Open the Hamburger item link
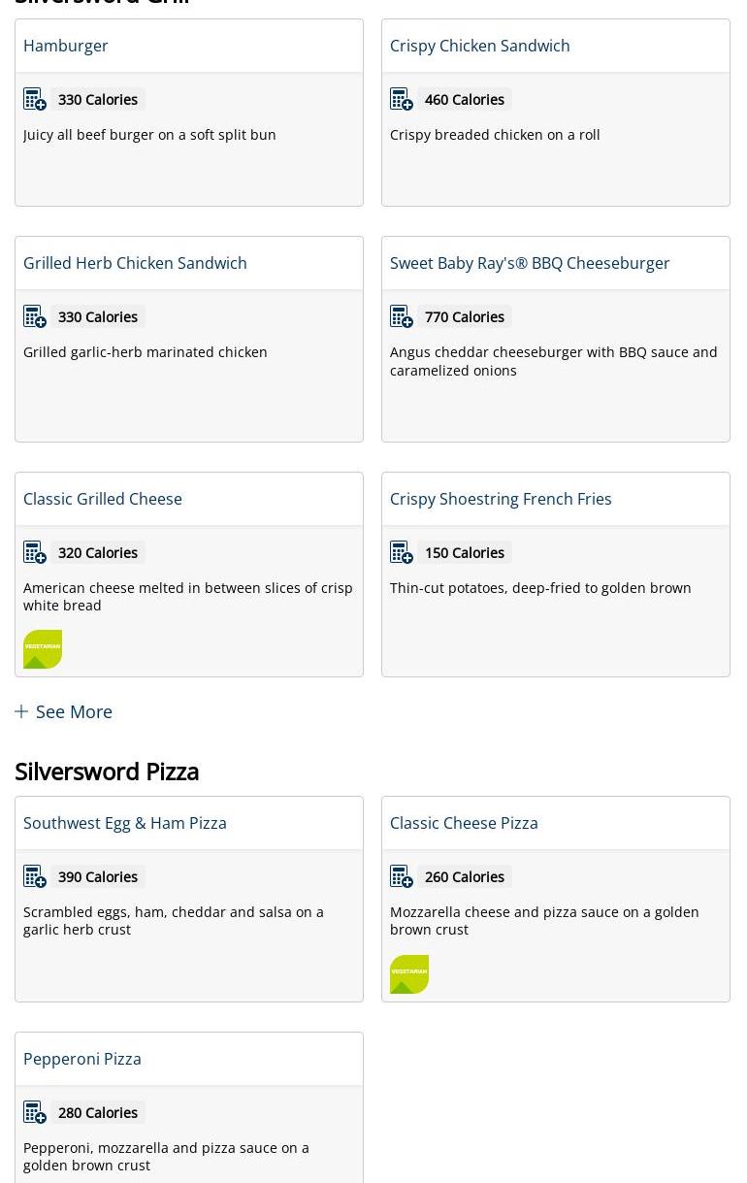This screenshot has width=747, height=1183. pyautogui.click(x=66, y=46)
